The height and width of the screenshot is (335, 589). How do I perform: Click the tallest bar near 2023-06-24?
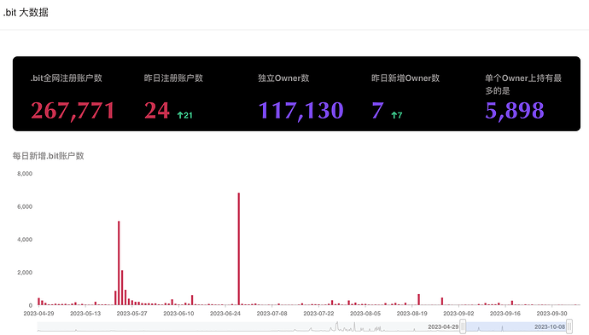point(238,249)
